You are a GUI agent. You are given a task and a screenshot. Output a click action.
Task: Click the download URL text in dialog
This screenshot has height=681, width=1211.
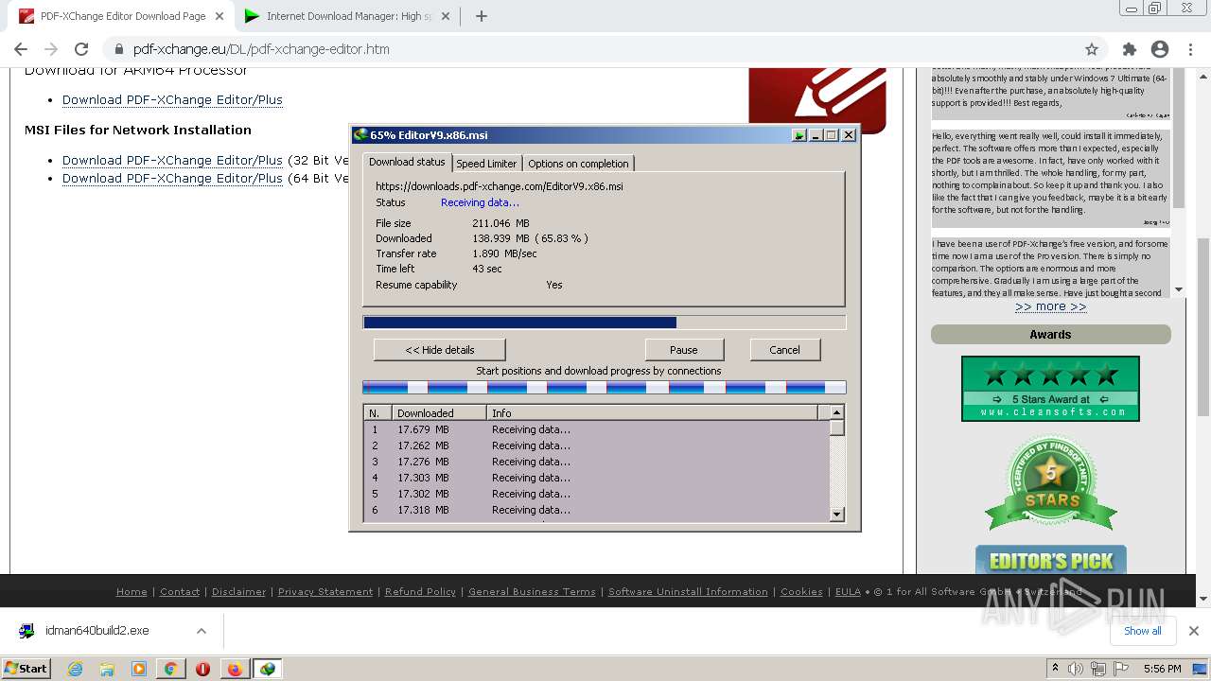(499, 186)
